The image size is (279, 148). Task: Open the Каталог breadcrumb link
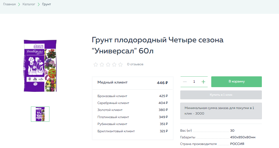pyautogui.click(x=29, y=4)
